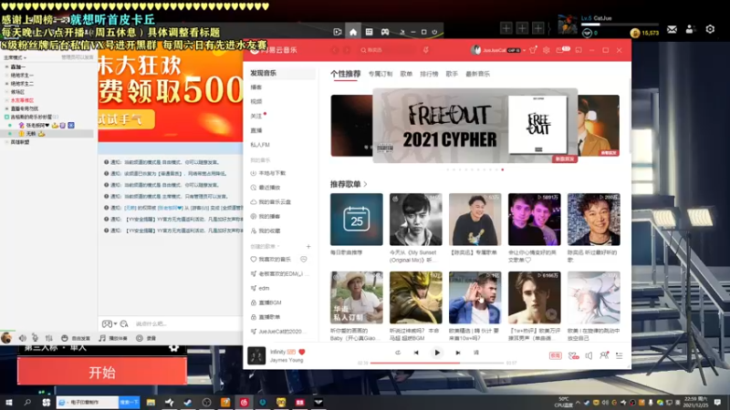Switch to the 歌单 tab
Screen dimensions: 730x410
click(x=406, y=74)
